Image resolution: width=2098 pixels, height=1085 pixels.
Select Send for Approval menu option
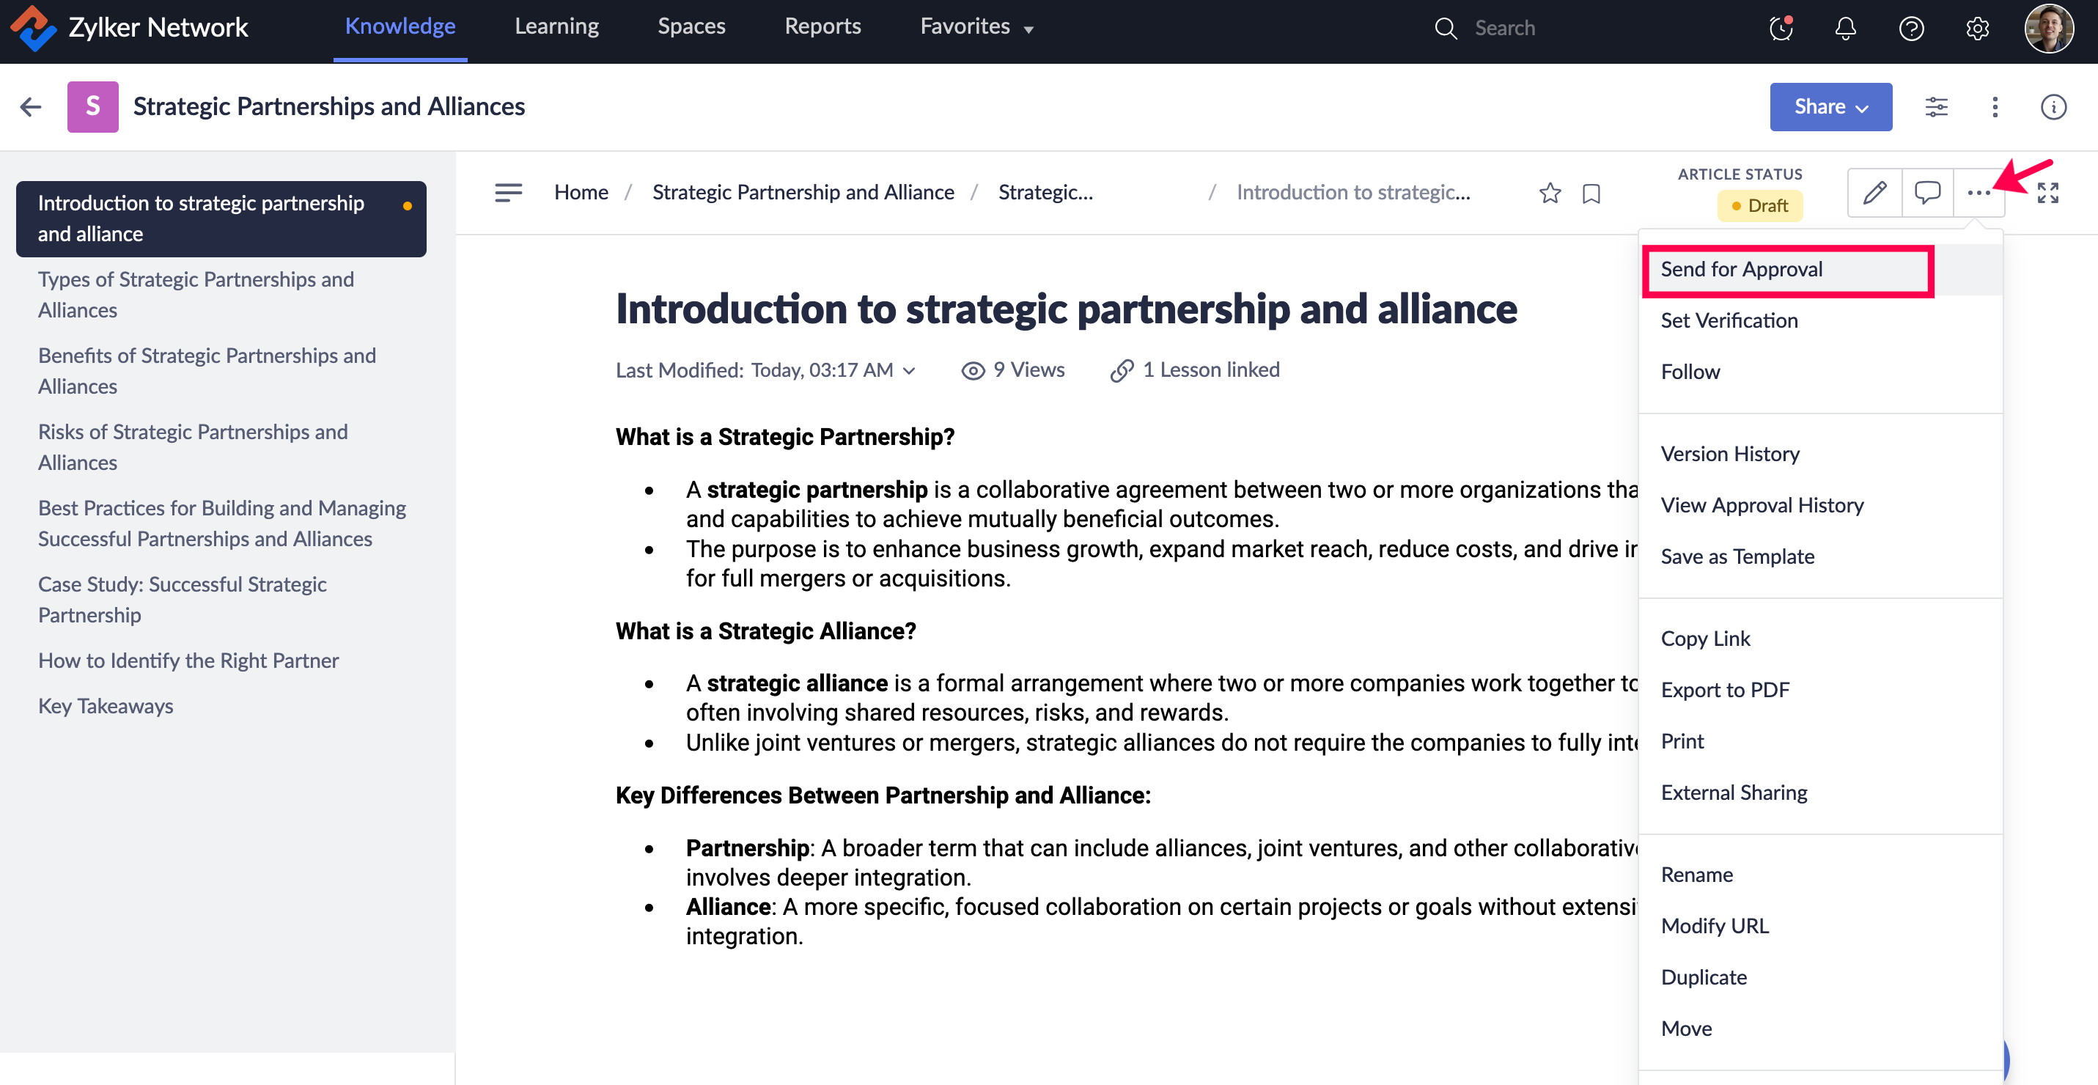(1741, 270)
